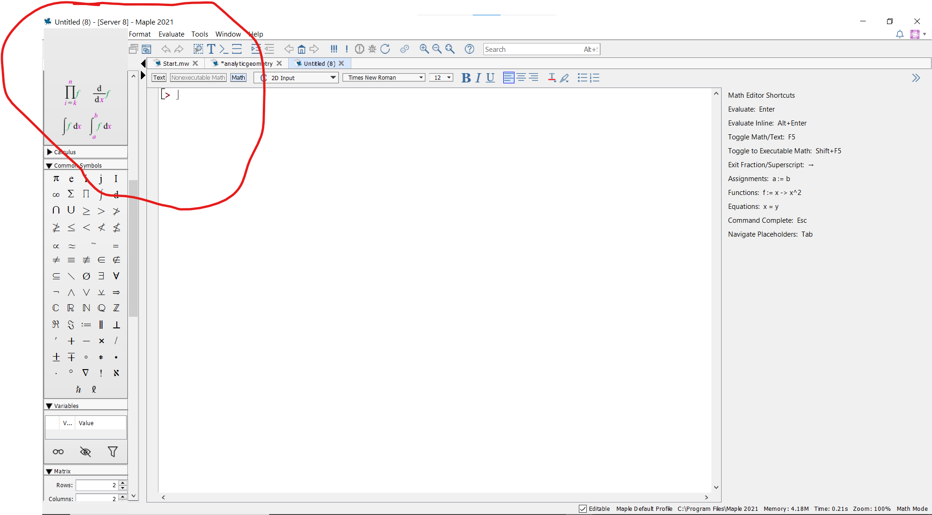Zoom in with plus magnifier

pos(424,49)
